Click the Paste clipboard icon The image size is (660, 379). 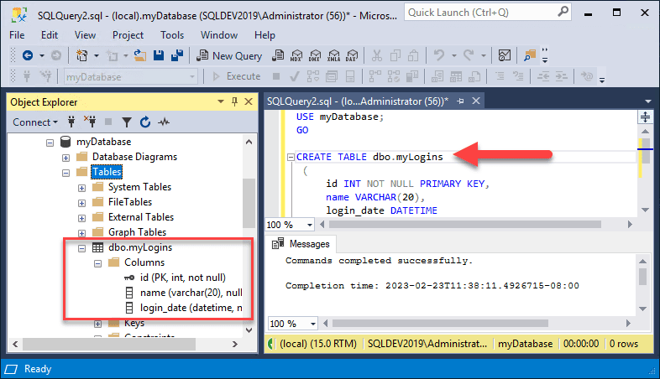(x=414, y=55)
